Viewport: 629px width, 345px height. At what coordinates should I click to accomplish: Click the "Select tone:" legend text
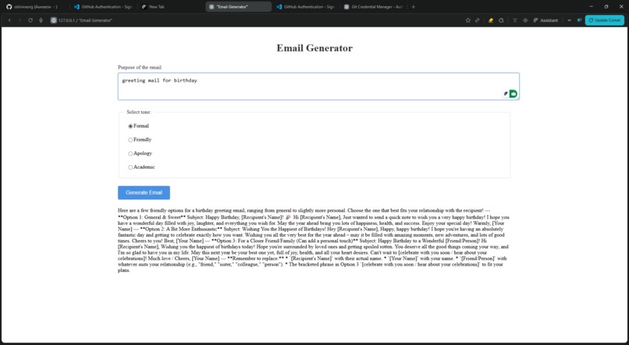tap(139, 112)
